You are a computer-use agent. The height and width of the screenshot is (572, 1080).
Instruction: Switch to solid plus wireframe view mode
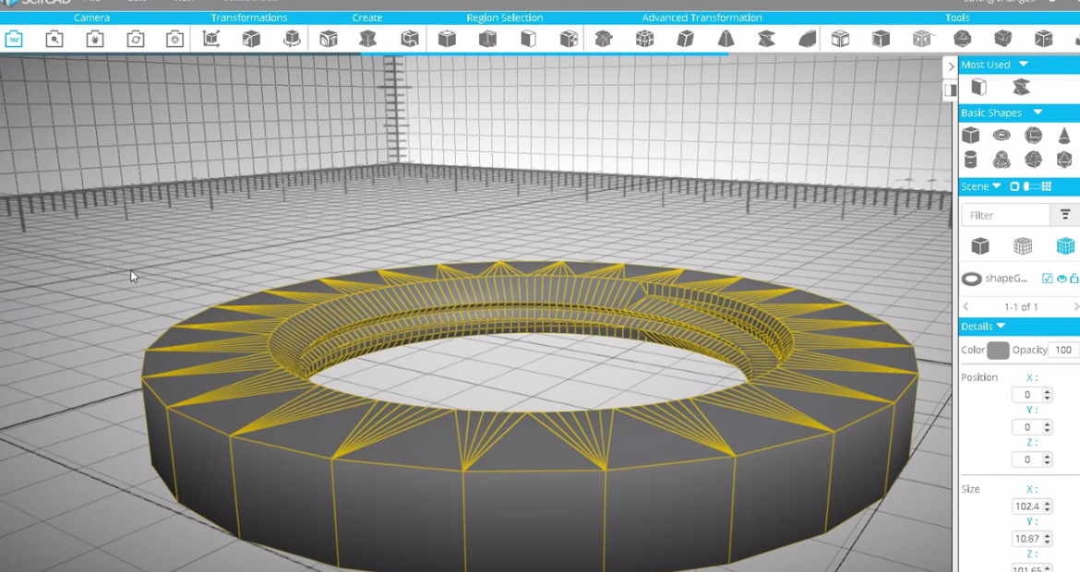(x=1065, y=245)
